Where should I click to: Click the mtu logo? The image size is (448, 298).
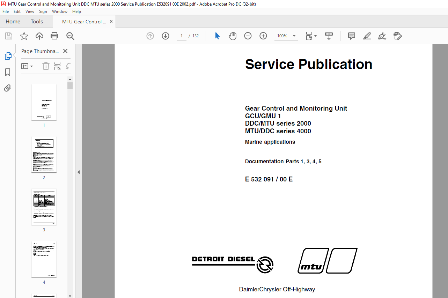[328, 261]
